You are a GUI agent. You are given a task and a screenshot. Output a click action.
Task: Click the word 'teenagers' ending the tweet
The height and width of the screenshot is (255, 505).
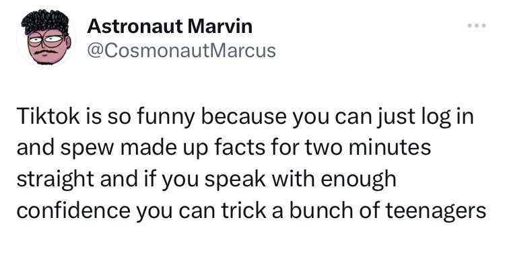click(436, 211)
